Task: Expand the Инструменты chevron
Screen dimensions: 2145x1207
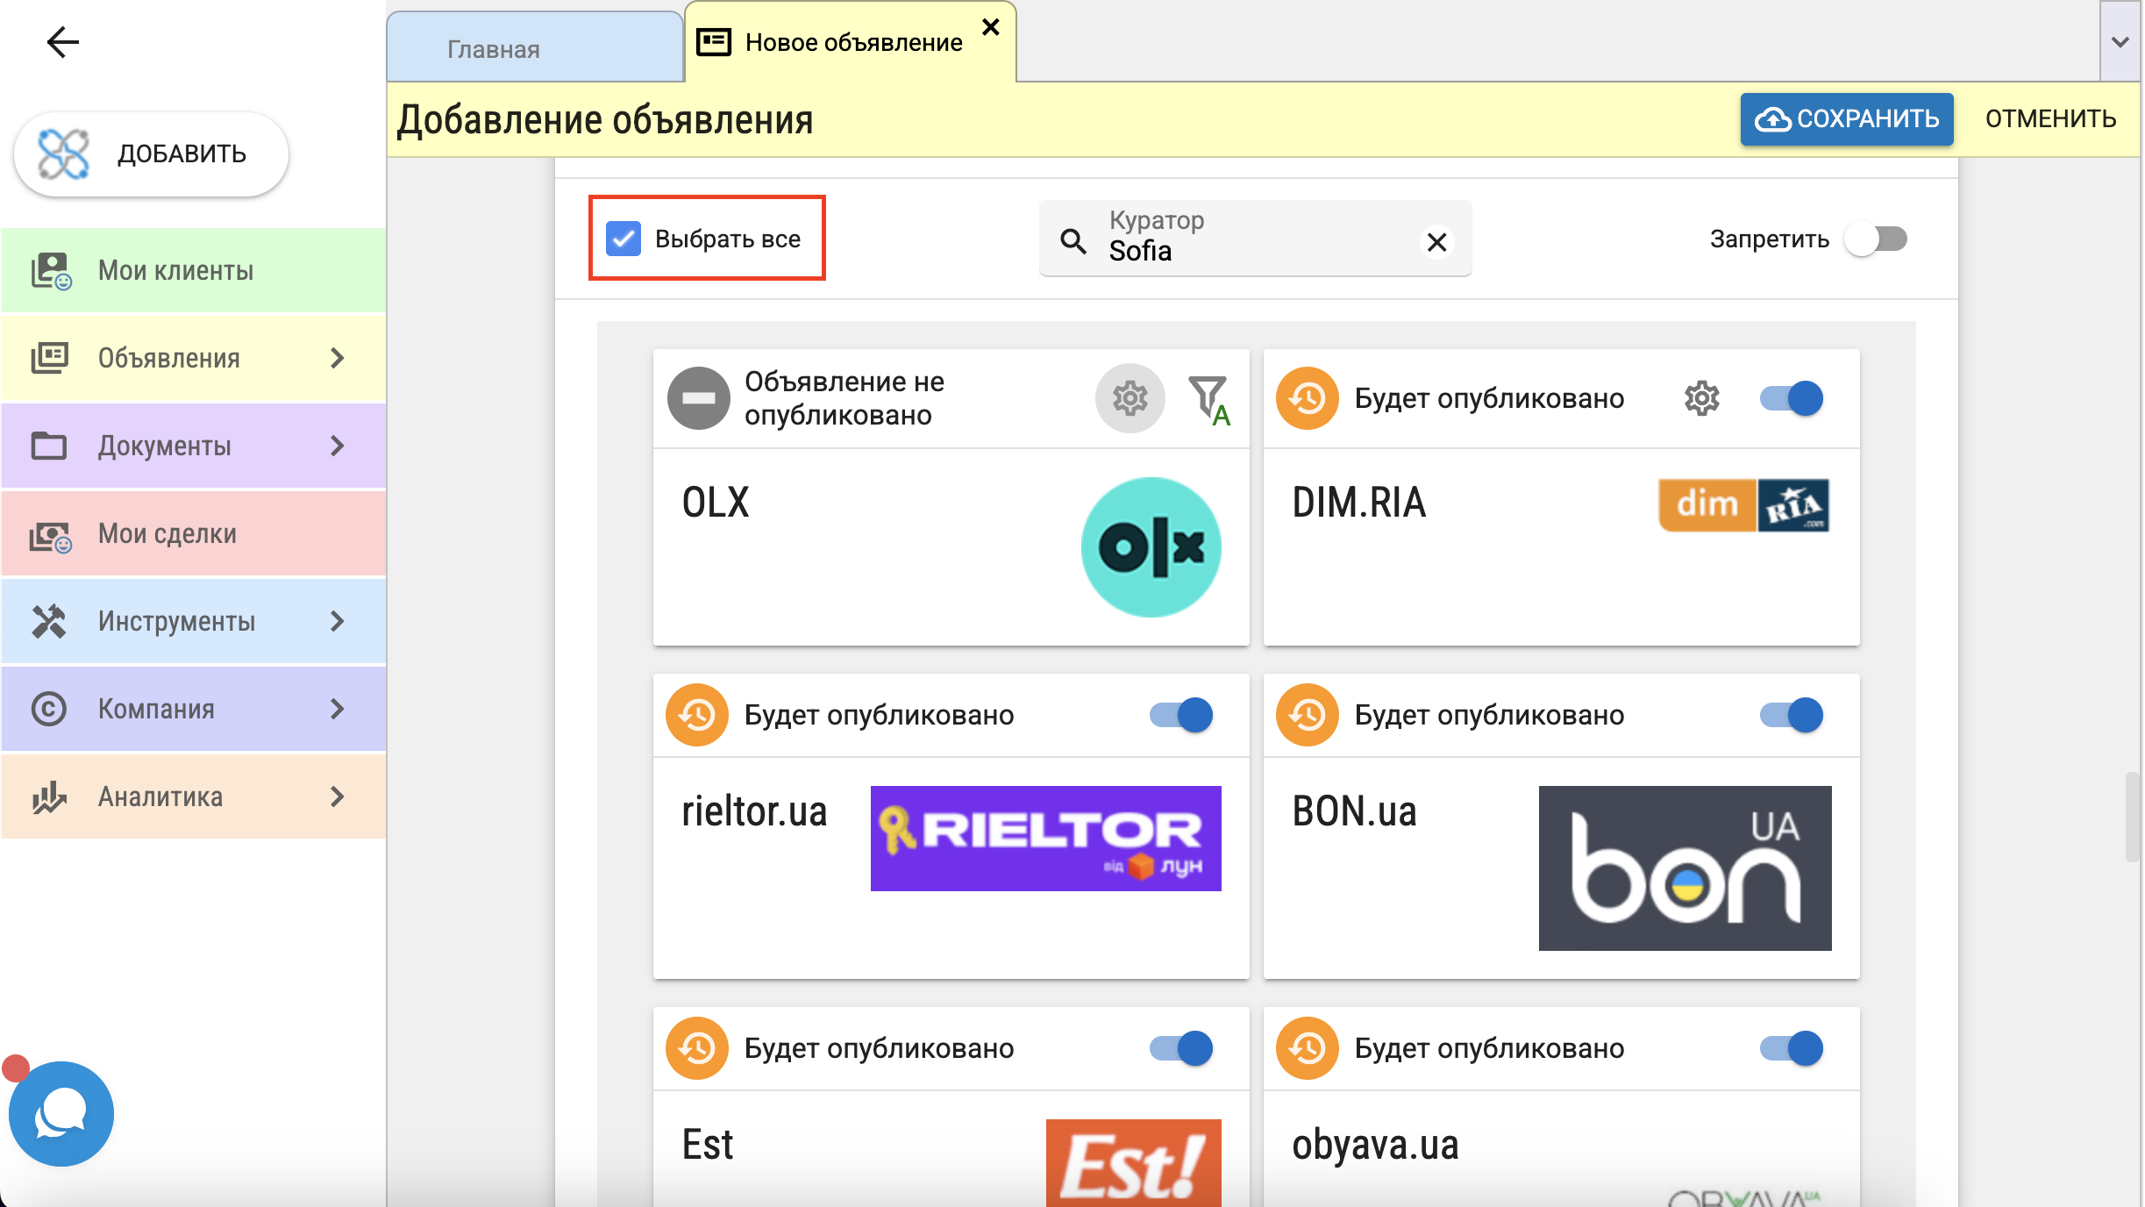Action: 338,621
